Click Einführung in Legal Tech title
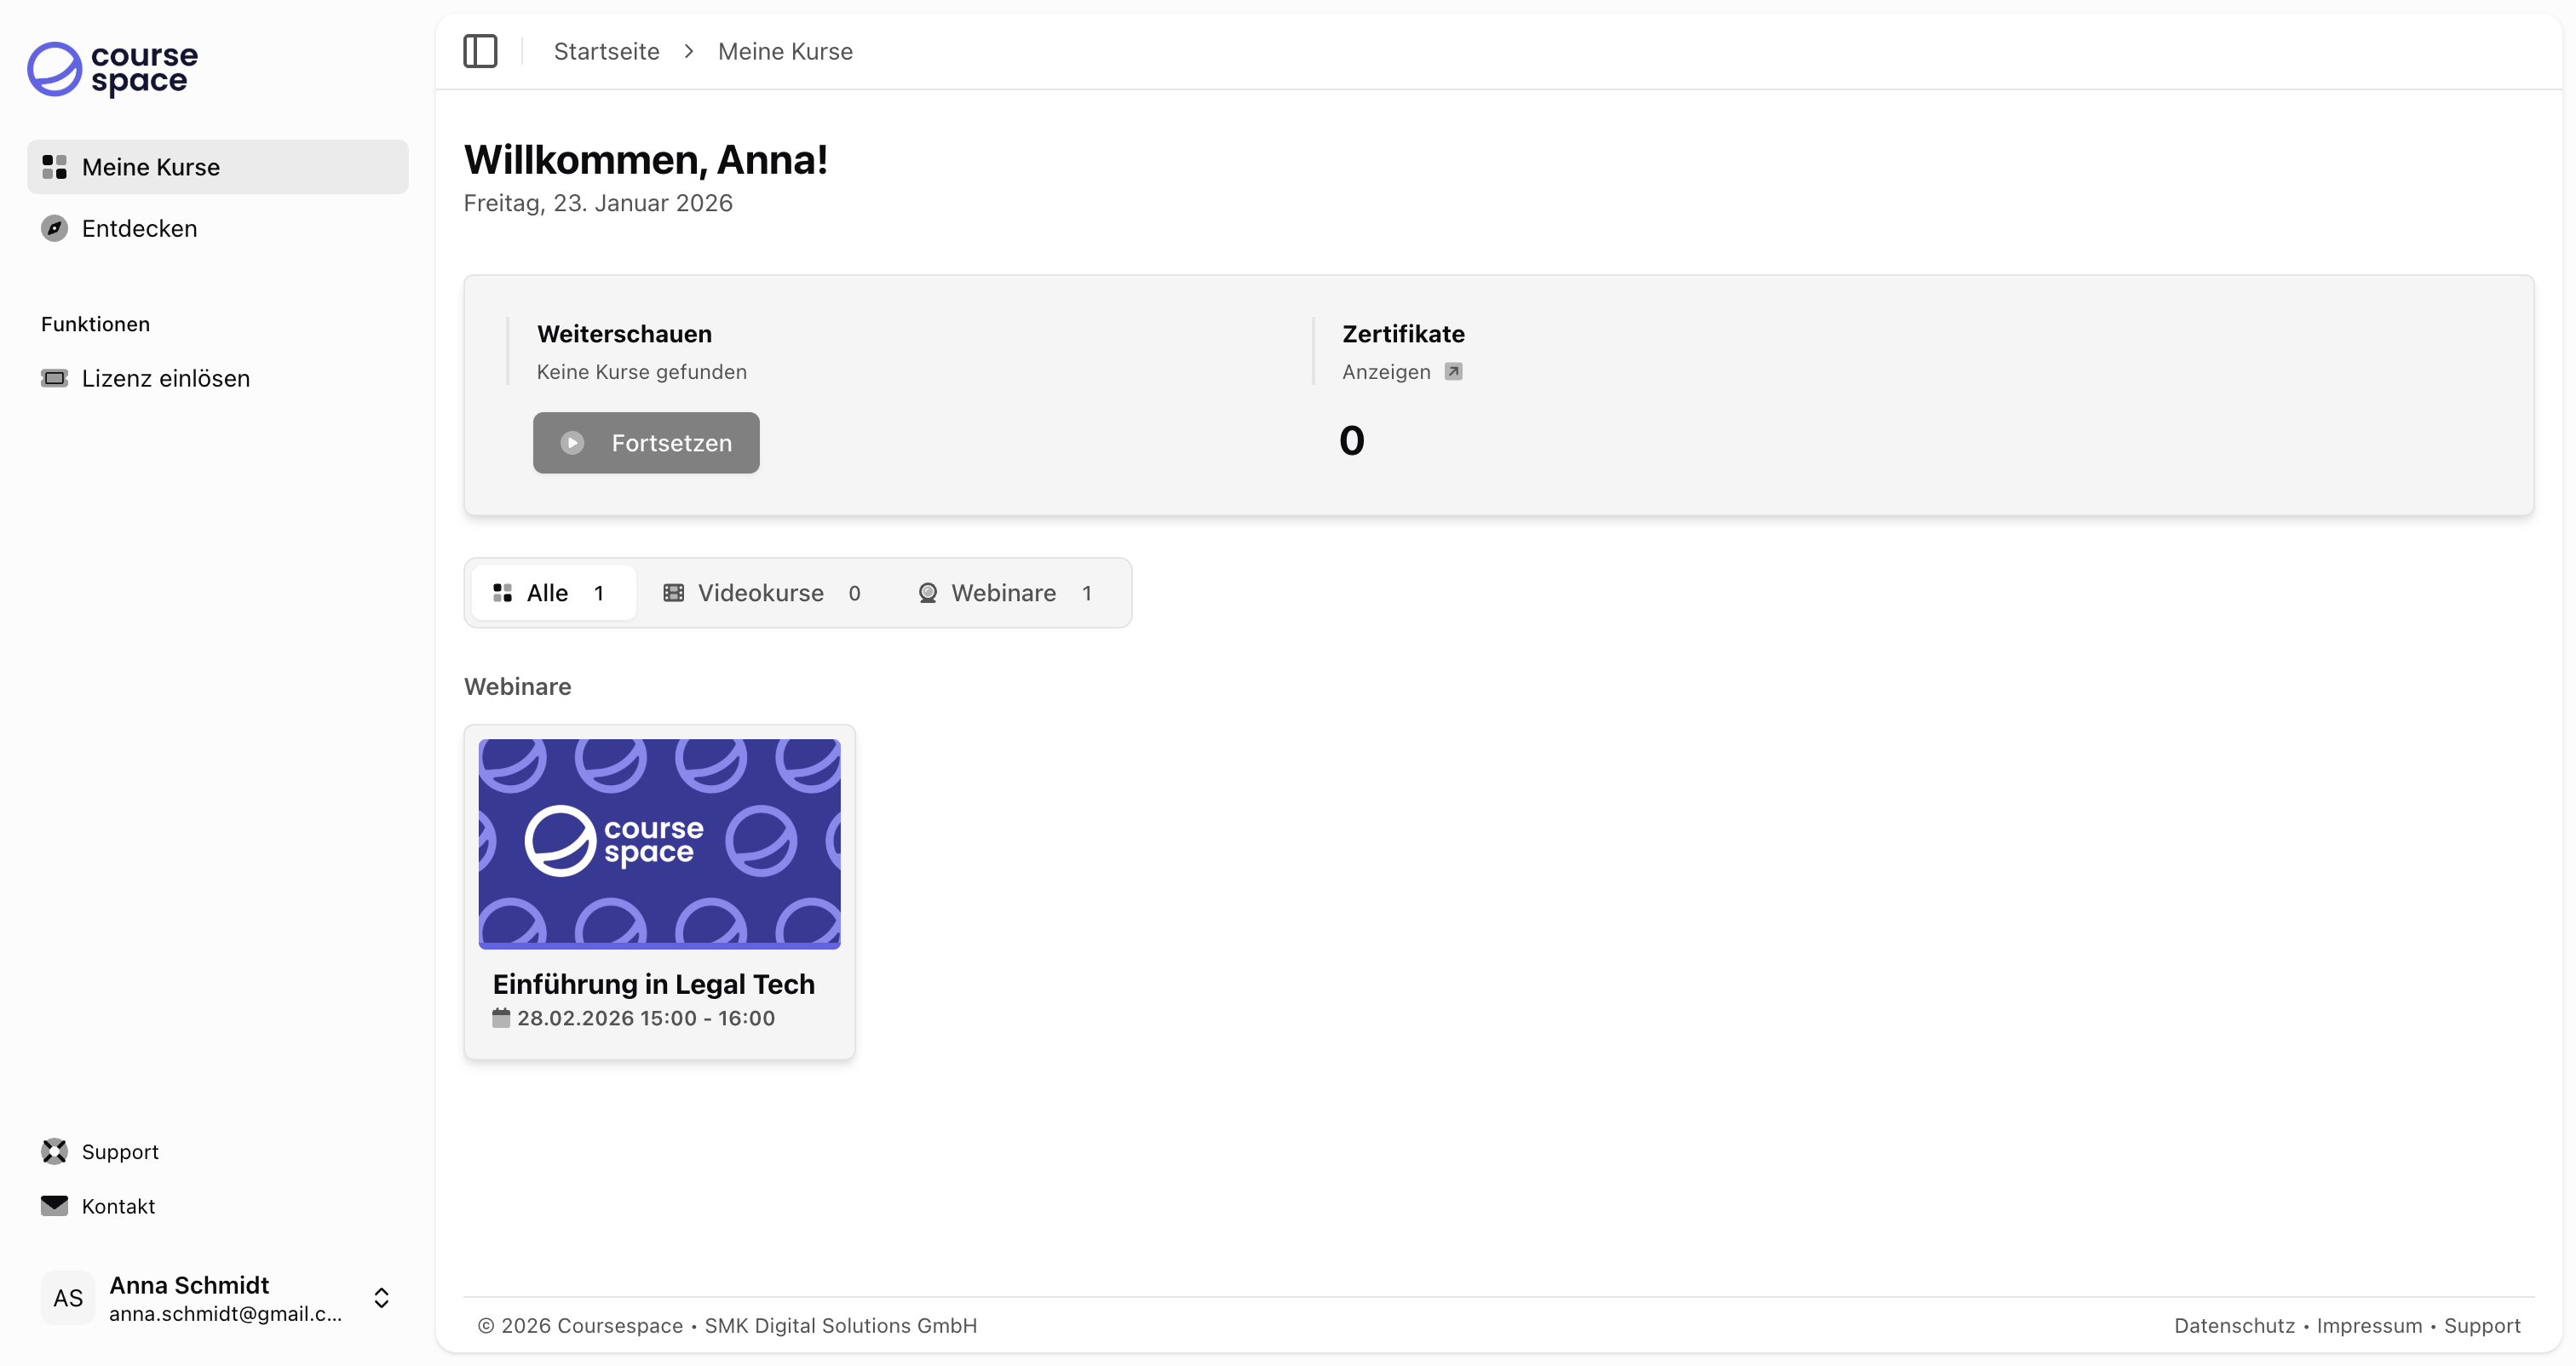Screen dimensions: 2576x1366 pyautogui.click(x=653, y=984)
